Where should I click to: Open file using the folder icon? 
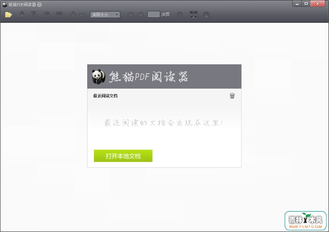tap(8, 15)
